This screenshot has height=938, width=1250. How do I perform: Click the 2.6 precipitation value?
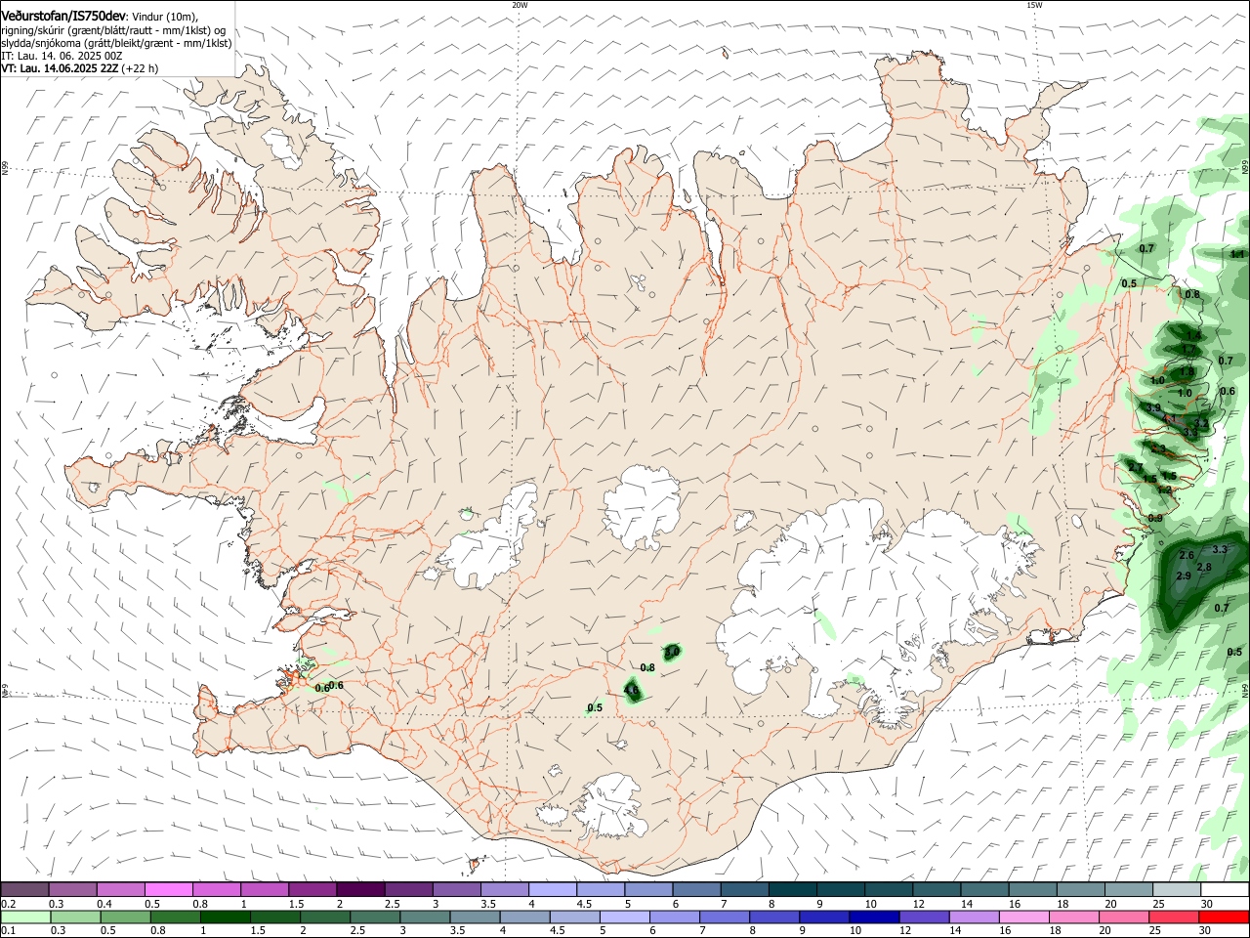point(1187,555)
